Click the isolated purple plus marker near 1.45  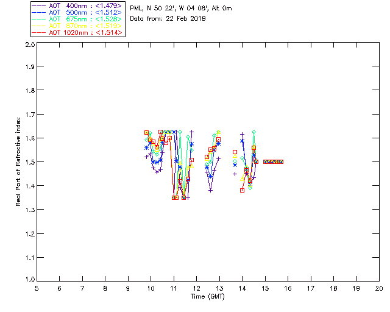(235, 174)
